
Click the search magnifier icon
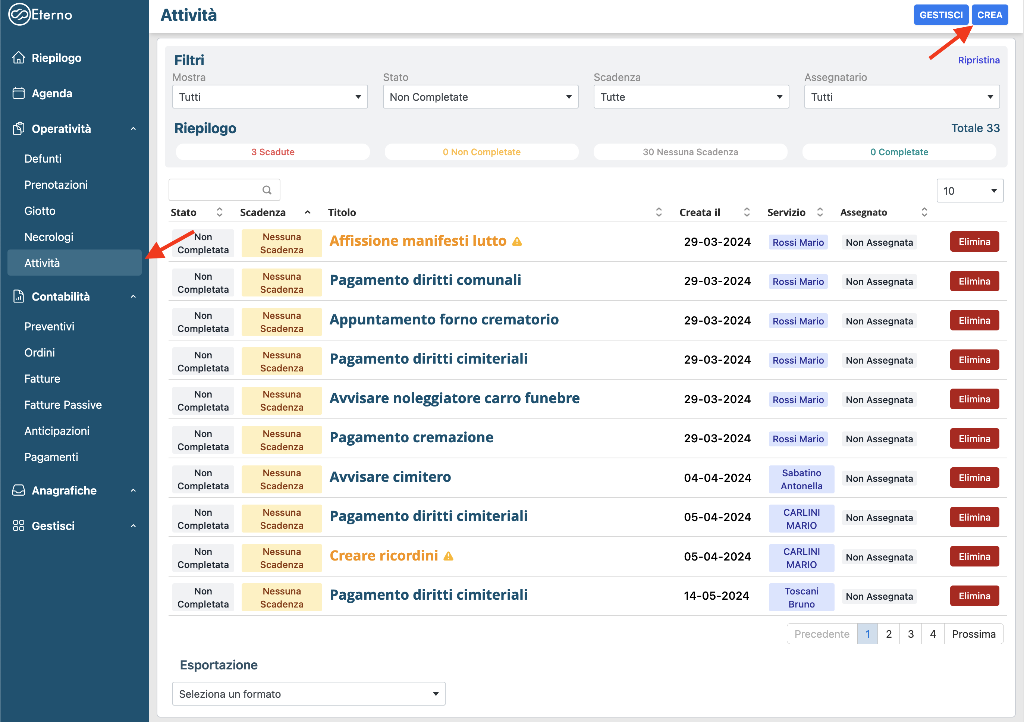(267, 190)
